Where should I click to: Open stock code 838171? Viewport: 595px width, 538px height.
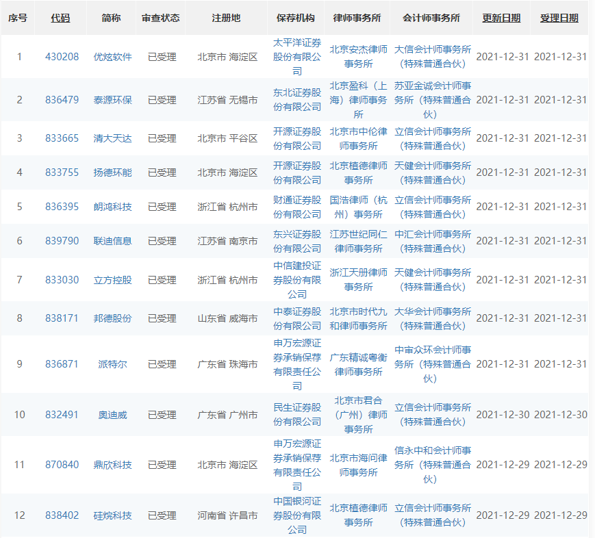point(62,318)
